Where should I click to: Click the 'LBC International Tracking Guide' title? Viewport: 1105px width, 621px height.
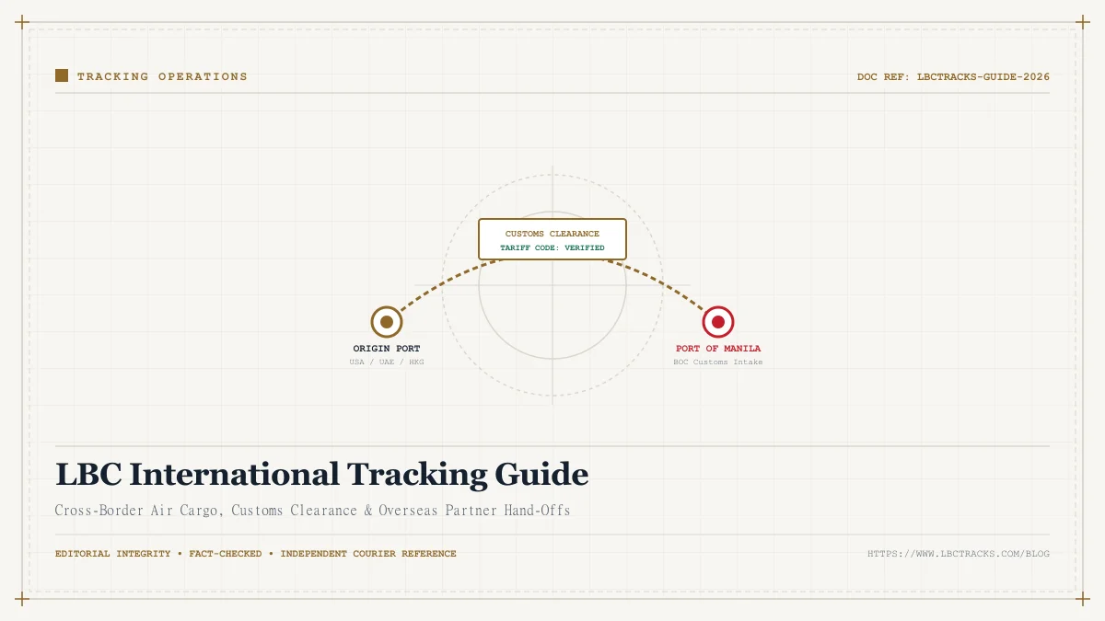(321, 475)
